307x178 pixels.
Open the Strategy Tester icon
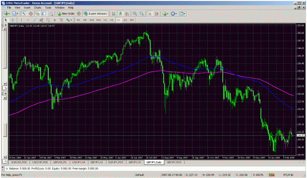(51, 13)
